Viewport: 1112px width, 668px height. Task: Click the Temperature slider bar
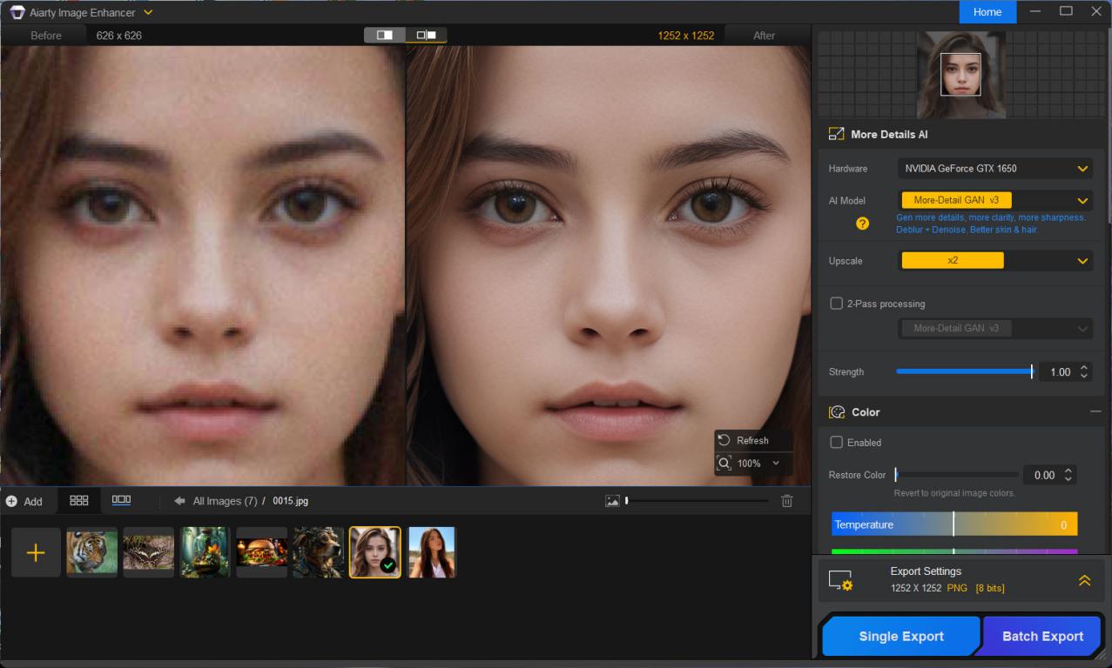pos(954,524)
